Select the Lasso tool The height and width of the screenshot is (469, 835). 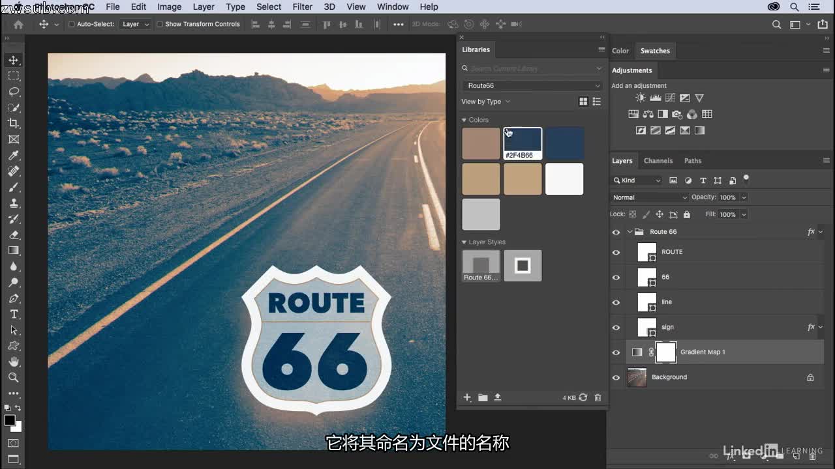click(x=14, y=92)
